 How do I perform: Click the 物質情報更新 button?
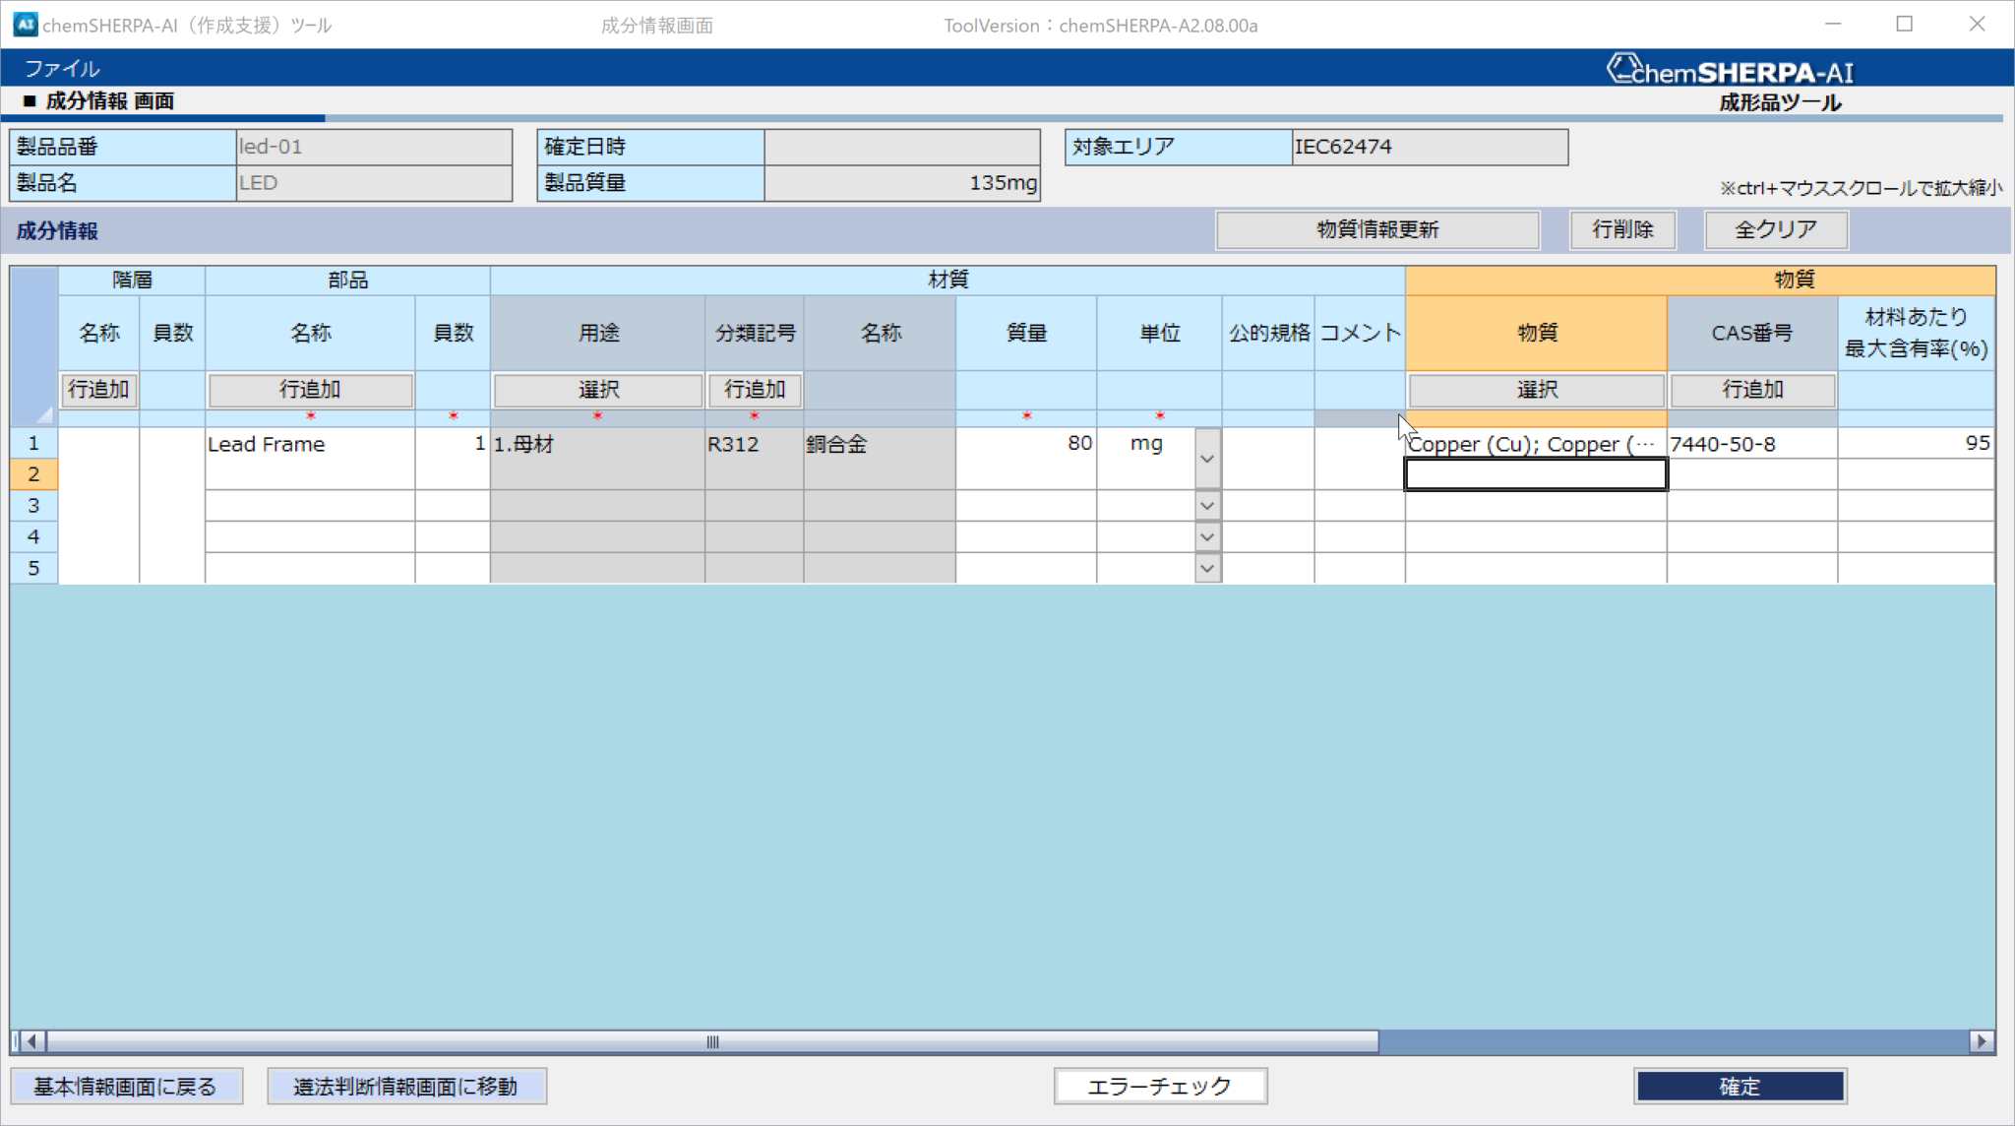[1376, 229]
